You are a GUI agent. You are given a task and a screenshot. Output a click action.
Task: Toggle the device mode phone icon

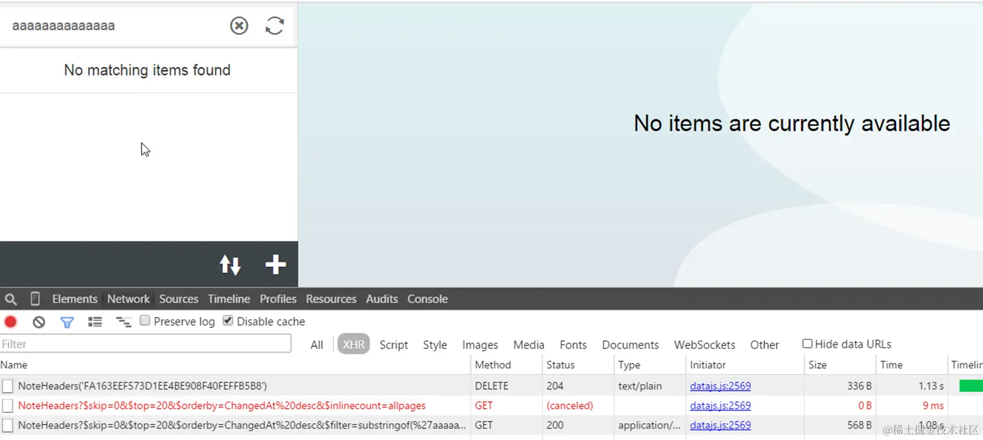click(x=35, y=299)
